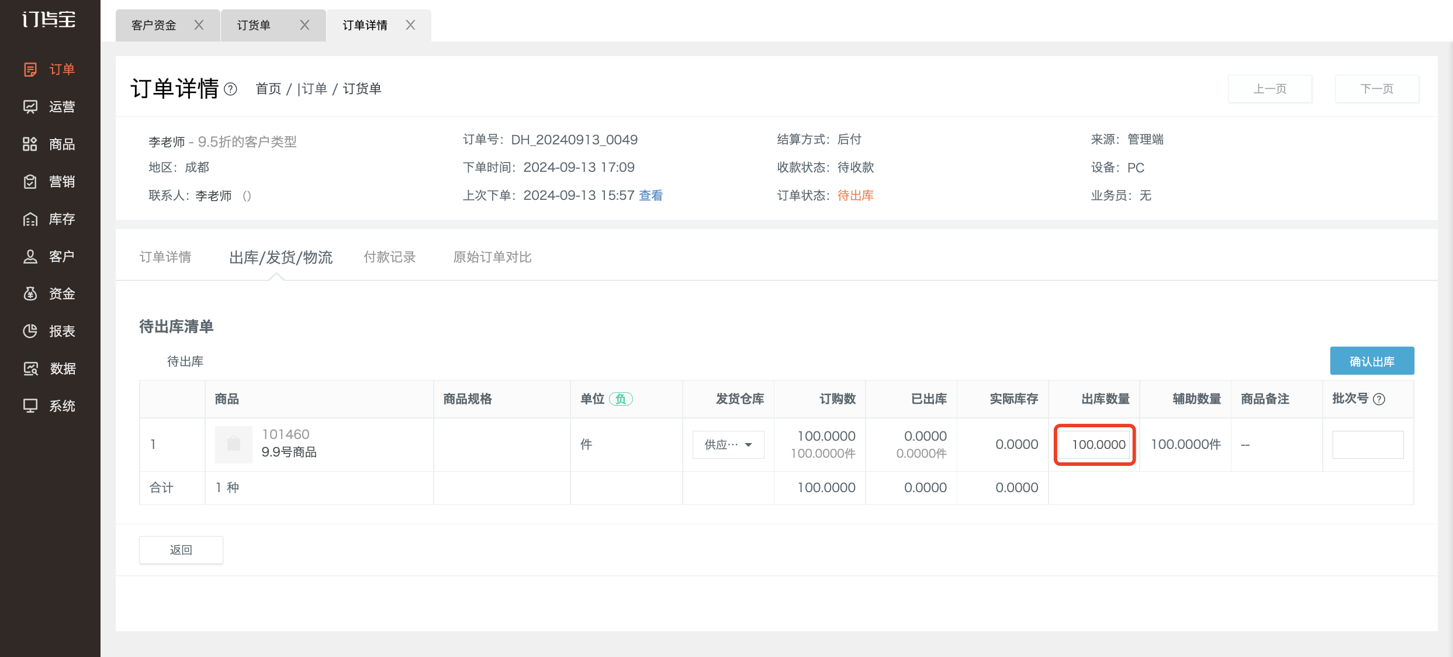This screenshot has width=1453, height=657.
Task: Open the 订单 section in the sidebar
Action: coord(49,70)
